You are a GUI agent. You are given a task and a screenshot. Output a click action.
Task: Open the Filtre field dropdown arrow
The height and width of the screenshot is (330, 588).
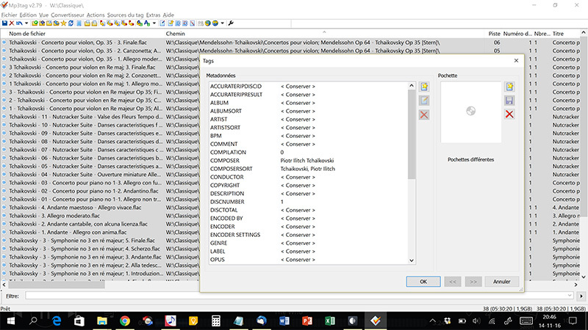tap(570, 296)
